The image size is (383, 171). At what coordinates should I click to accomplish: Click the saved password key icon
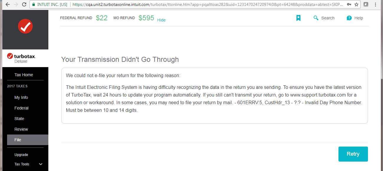click(x=349, y=4)
